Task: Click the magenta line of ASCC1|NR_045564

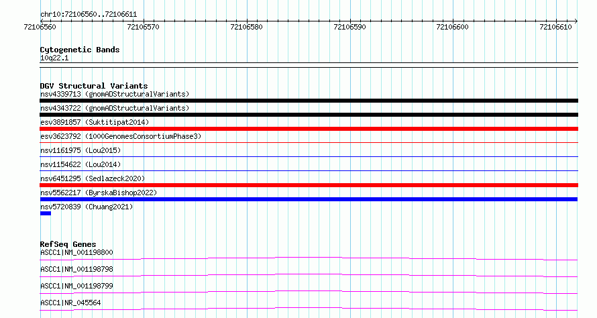Action: [309, 309]
